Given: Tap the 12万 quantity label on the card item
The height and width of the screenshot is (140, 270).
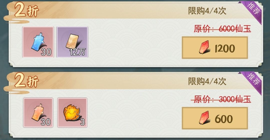Looking at the screenshot, I should pos(78,52).
